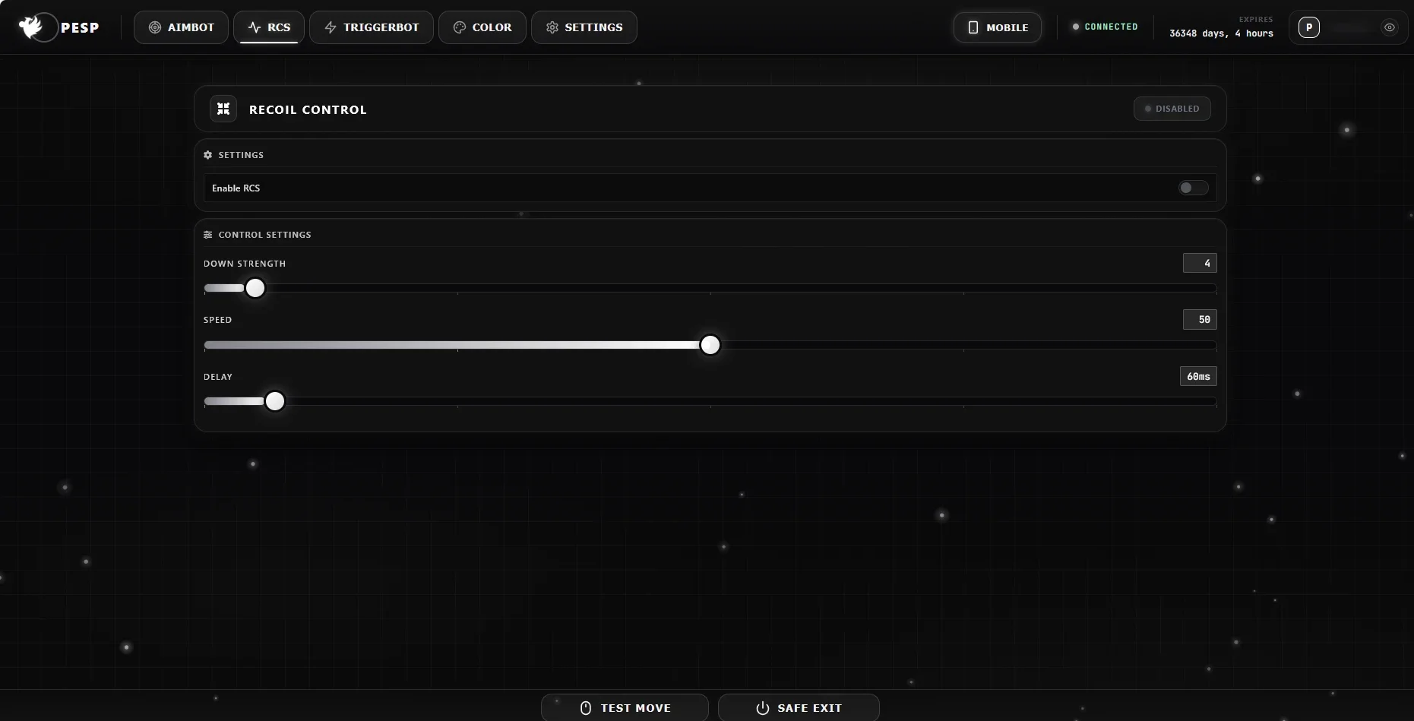
Task: Open the Settings tab in top navigation
Action: 584,27
